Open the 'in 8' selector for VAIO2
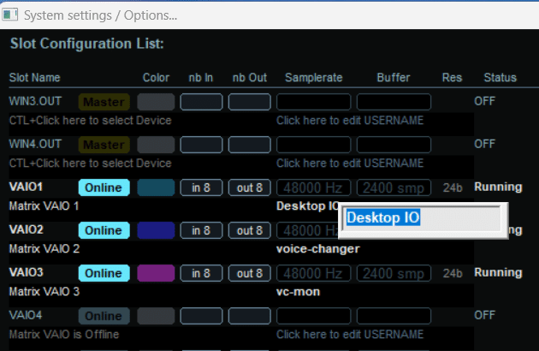The image size is (539, 351). click(x=201, y=230)
